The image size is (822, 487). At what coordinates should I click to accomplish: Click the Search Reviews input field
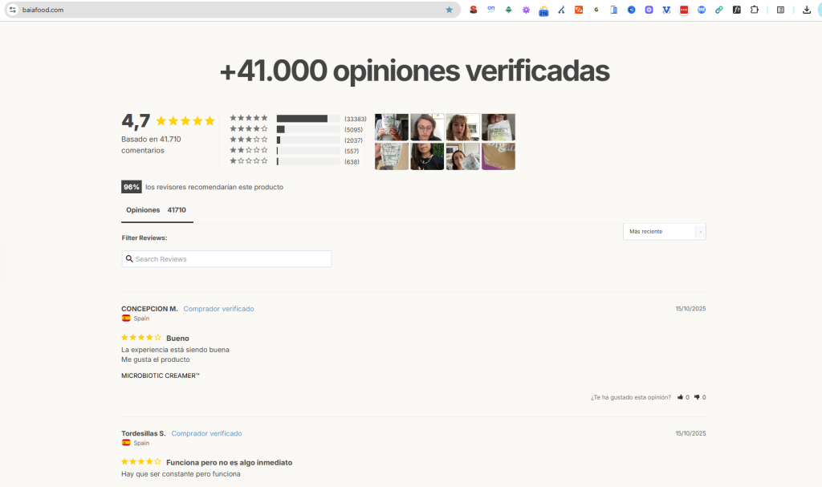(226, 259)
